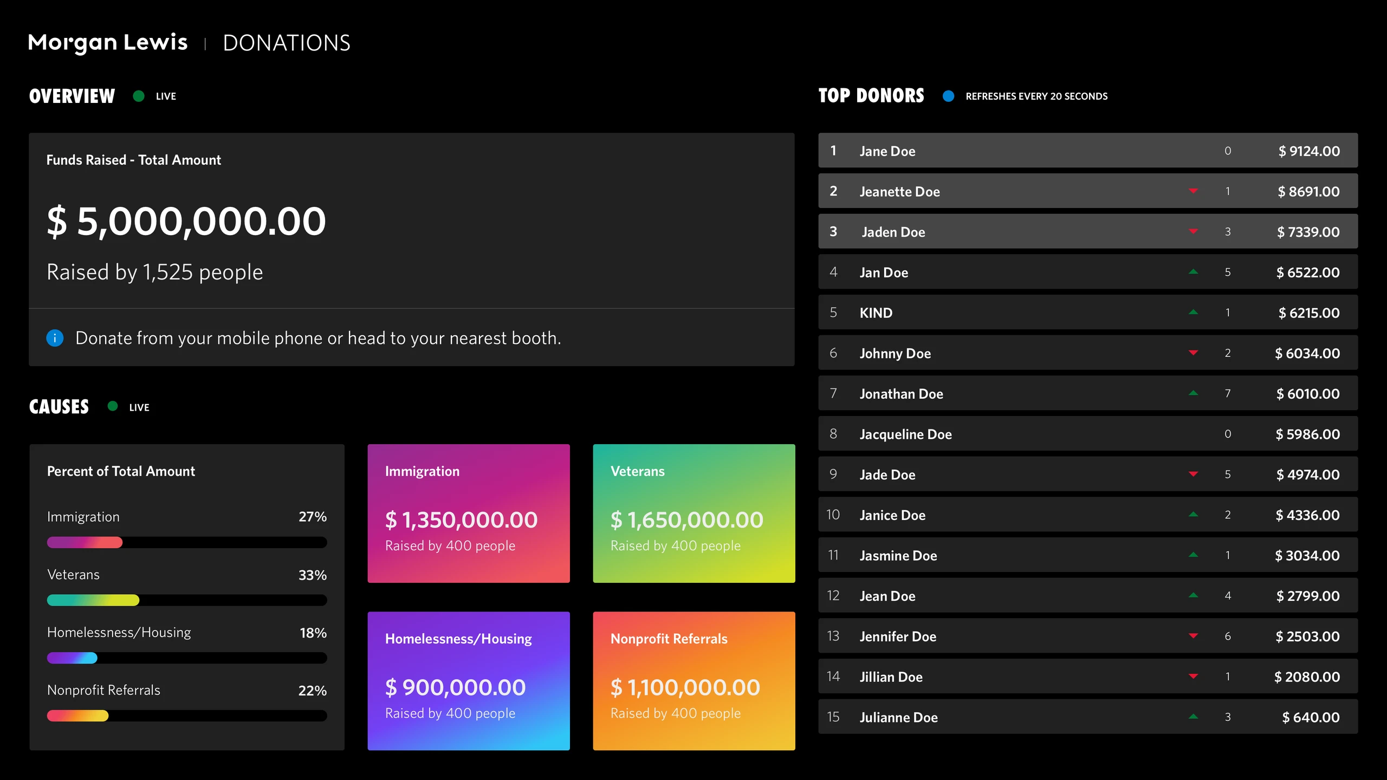
Task: Click the $ 9124.00 donation amount
Action: pos(1309,151)
